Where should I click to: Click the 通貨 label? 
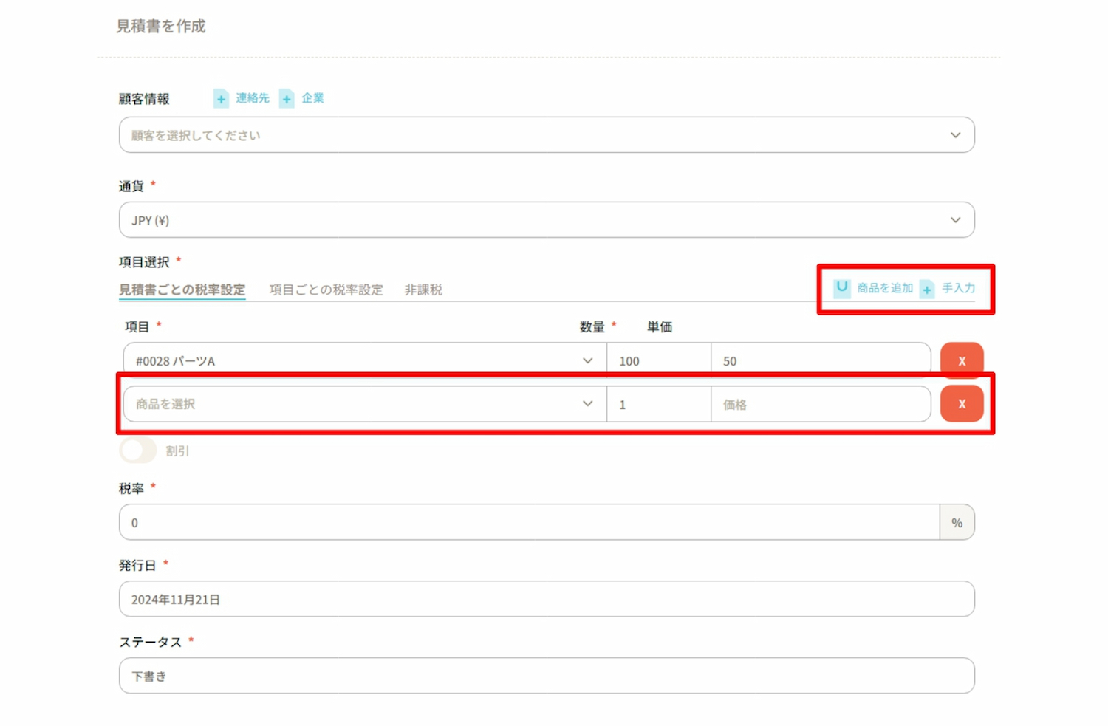(131, 186)
